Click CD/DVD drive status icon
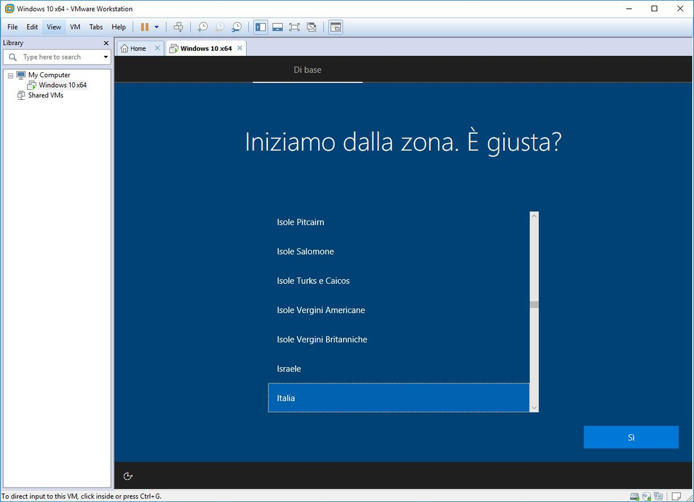The height and width of the screenshot is (502, 694). (647, 497)
